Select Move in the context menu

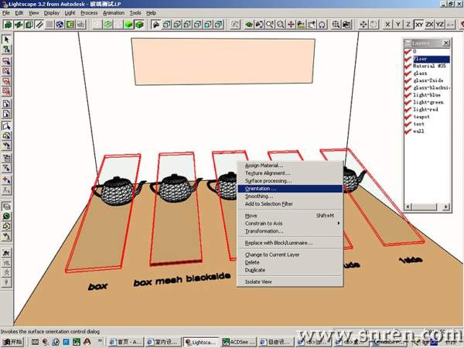[x=290, y=216]
